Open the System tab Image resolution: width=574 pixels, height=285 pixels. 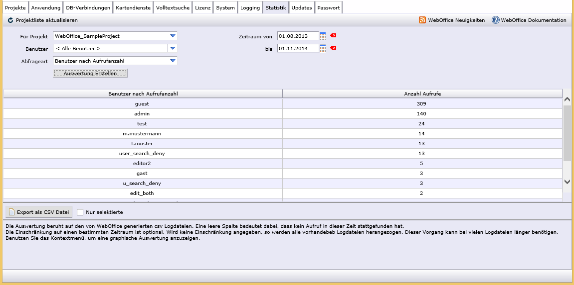225,7
